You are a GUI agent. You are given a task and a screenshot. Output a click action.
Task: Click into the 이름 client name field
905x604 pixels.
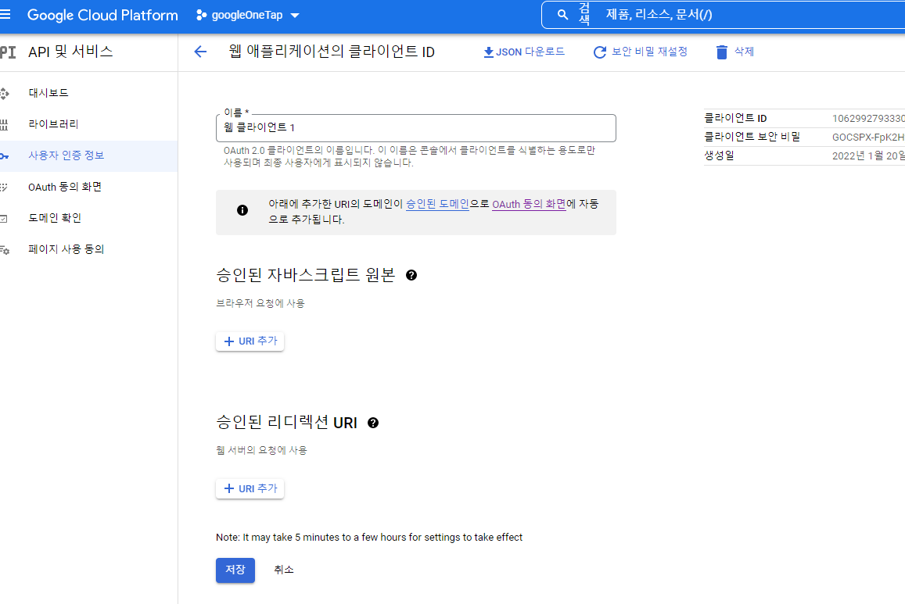(415, 128)
